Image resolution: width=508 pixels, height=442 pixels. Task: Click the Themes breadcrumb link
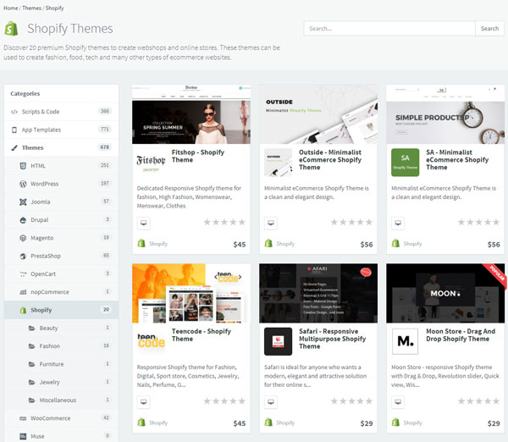[31, 8]
